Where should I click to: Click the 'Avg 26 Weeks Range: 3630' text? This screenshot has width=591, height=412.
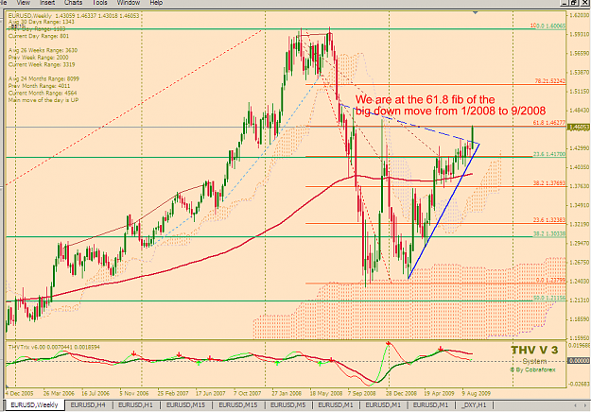43,50
